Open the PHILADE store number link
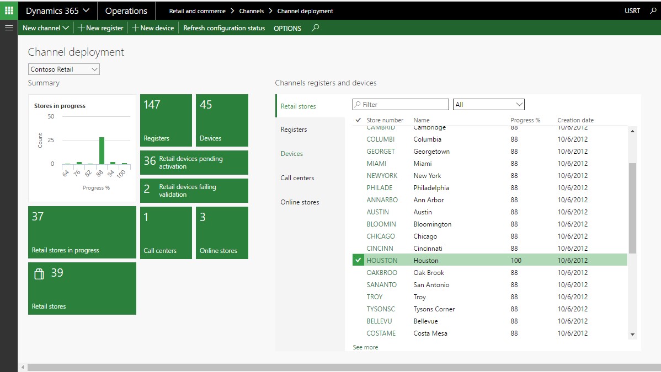 (380, 188)
